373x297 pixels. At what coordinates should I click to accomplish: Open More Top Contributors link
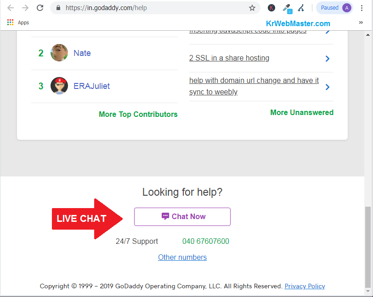point(138,114)
